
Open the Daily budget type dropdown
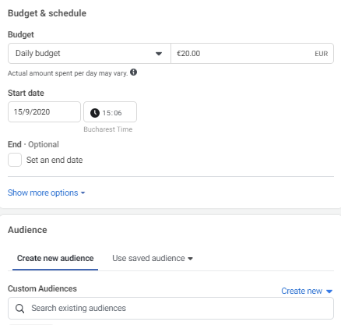click(x=90, y=53)
